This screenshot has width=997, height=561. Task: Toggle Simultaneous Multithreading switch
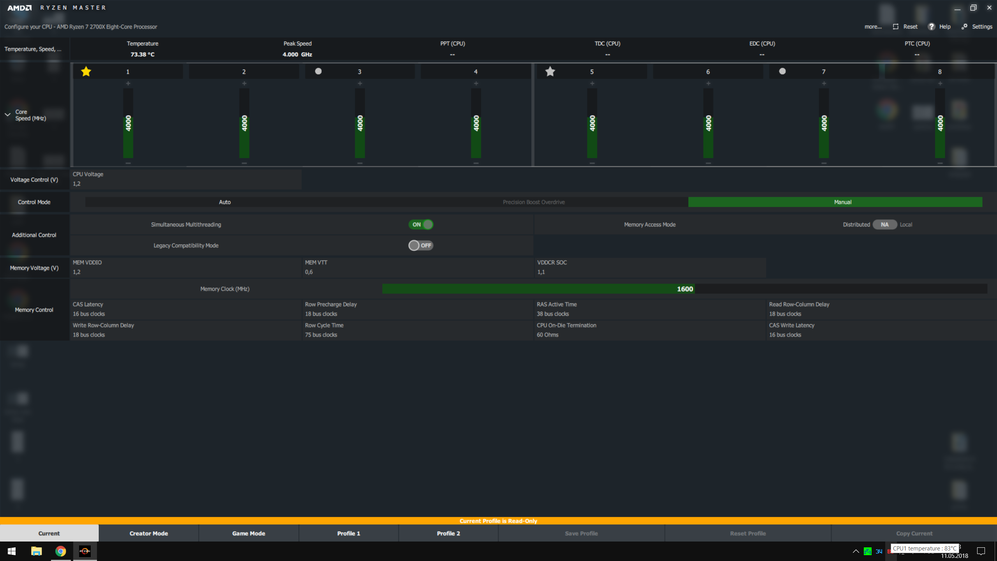[x=421, y=224]
